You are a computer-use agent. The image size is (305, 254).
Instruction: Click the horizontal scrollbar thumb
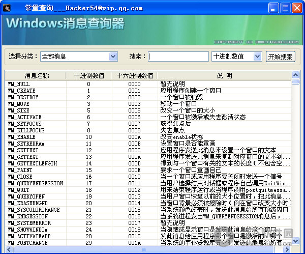tap(144, 249)
